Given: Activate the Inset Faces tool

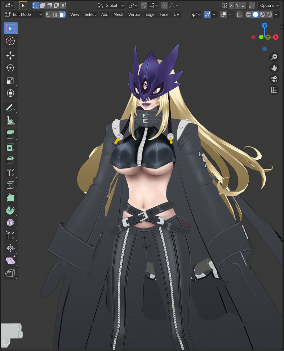Looking at the screenshot, I should tap(10, 147).
